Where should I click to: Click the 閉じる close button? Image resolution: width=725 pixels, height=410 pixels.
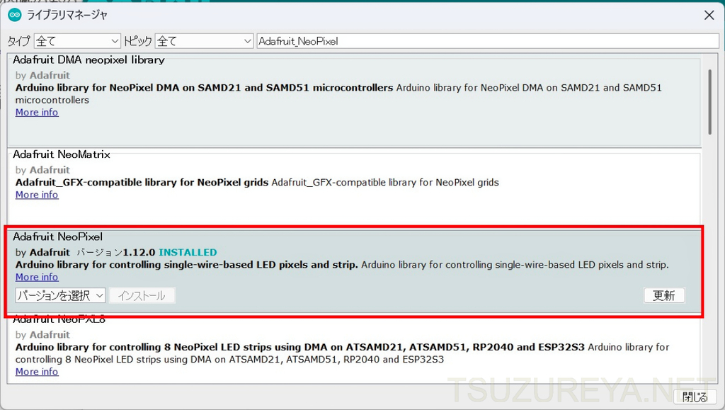(x=695, y=397)
